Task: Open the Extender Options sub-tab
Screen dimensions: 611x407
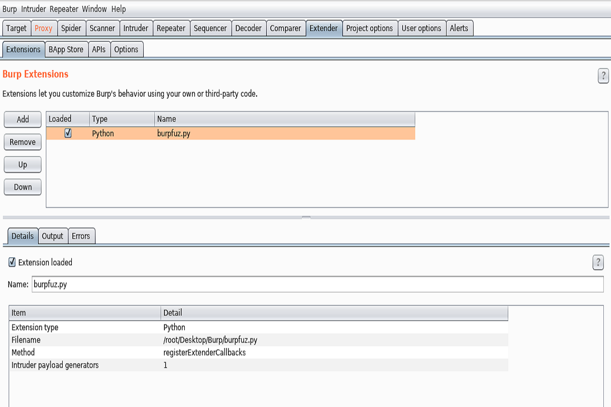Action: 126,49
